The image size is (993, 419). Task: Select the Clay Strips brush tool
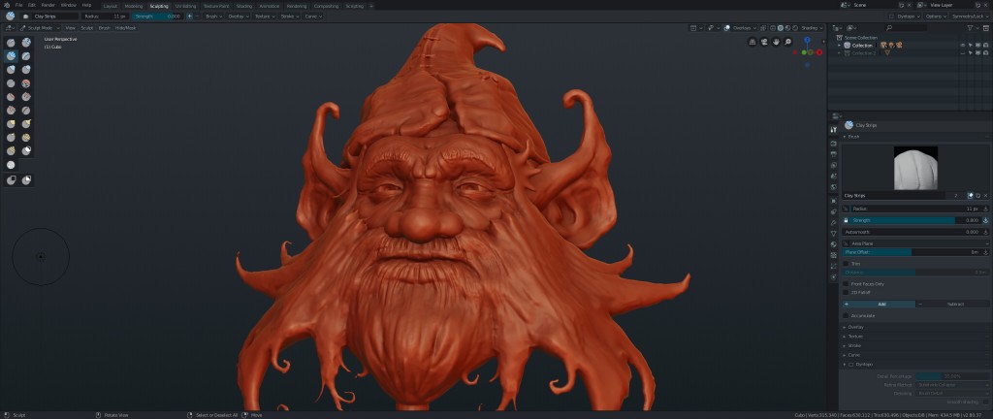[11, 56]
